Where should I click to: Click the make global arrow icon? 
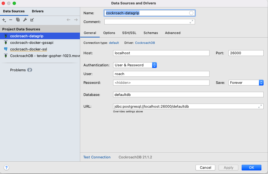click(32, 20)
